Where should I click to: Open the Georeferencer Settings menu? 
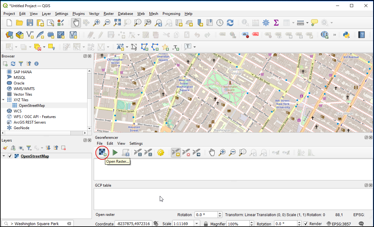click(136, 143)
